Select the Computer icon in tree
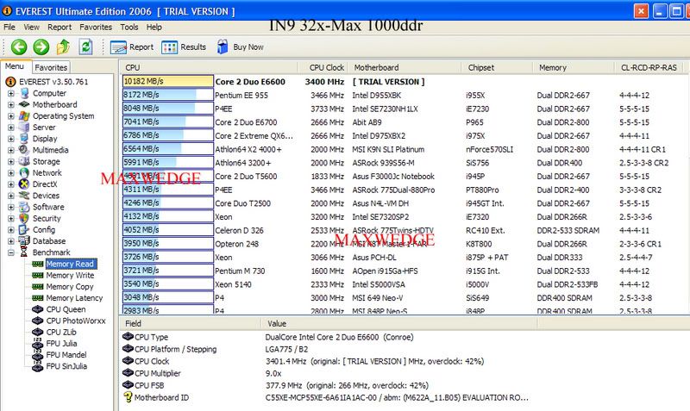 pyautogui.click(x=24, y=93)
